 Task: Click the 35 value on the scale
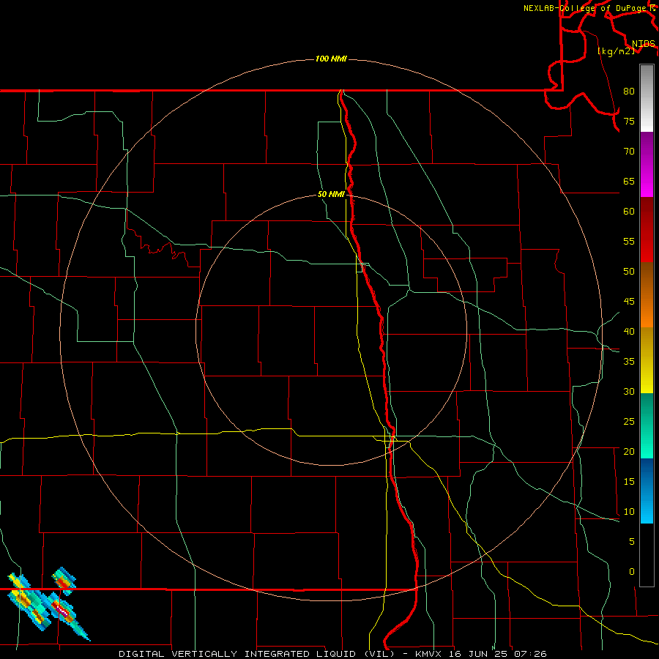(629, 362)
